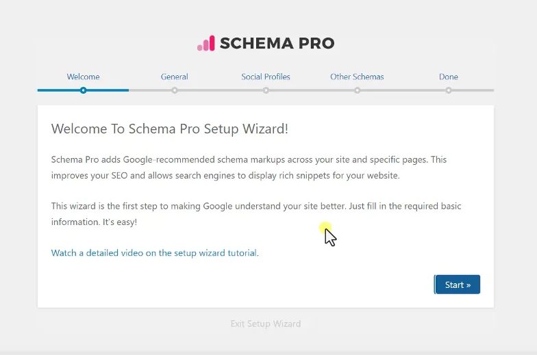The height and width of the screenshot is (355, 537).
Task: Click the General step circle marker
Action: (175, 90)
